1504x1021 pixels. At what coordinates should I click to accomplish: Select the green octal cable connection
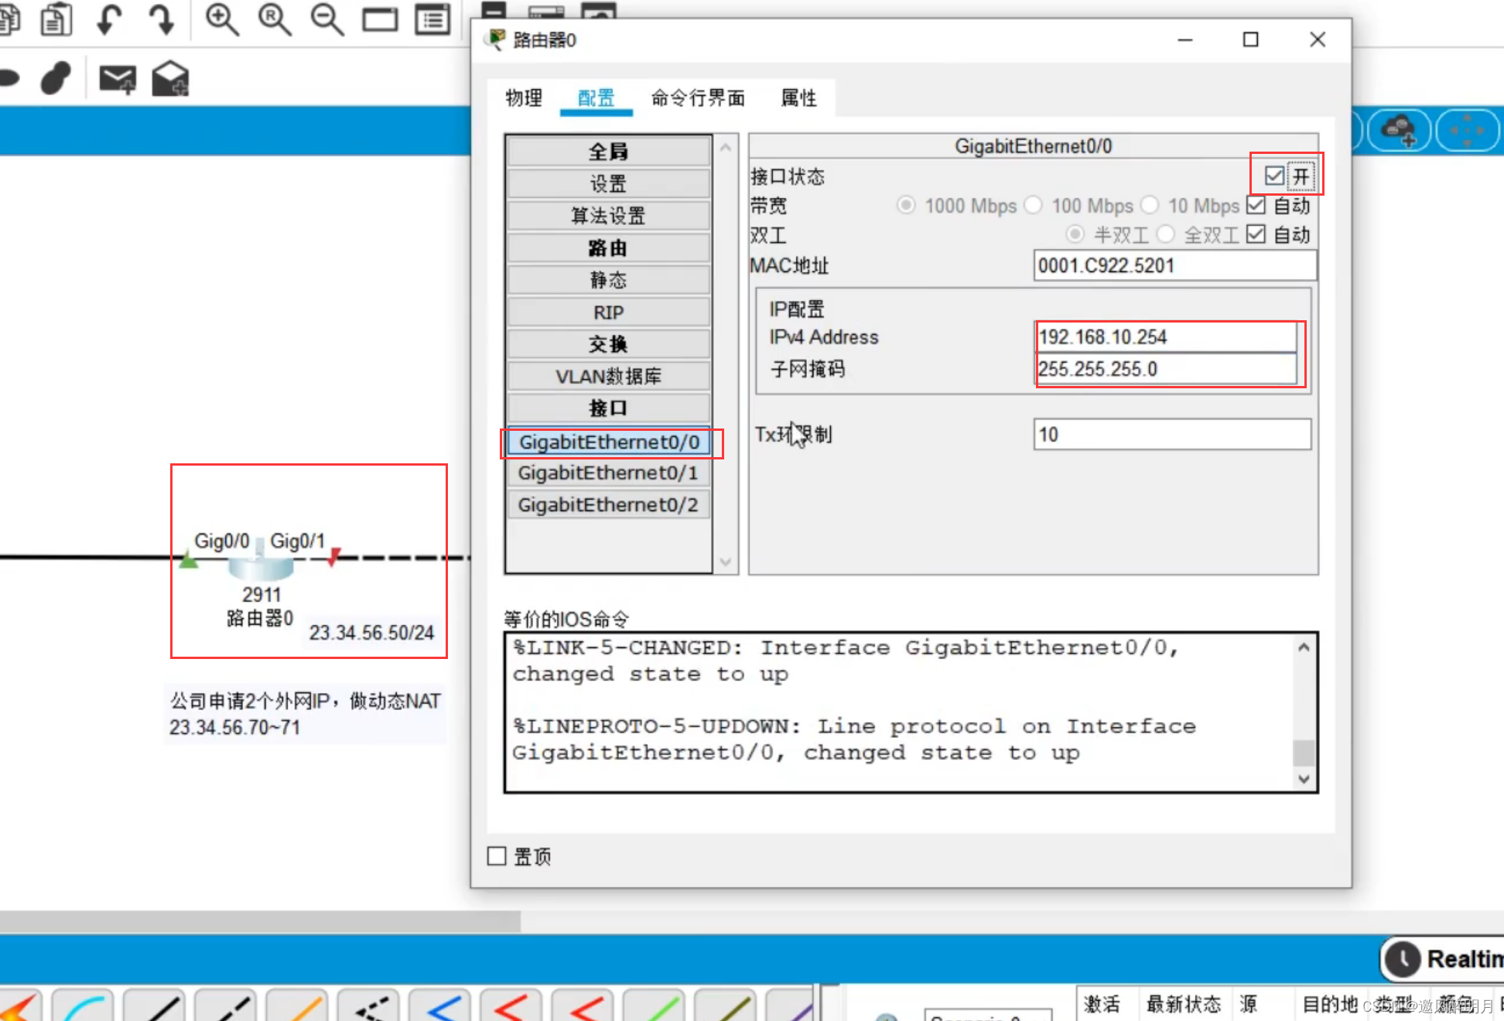[x=654, y=1005]
